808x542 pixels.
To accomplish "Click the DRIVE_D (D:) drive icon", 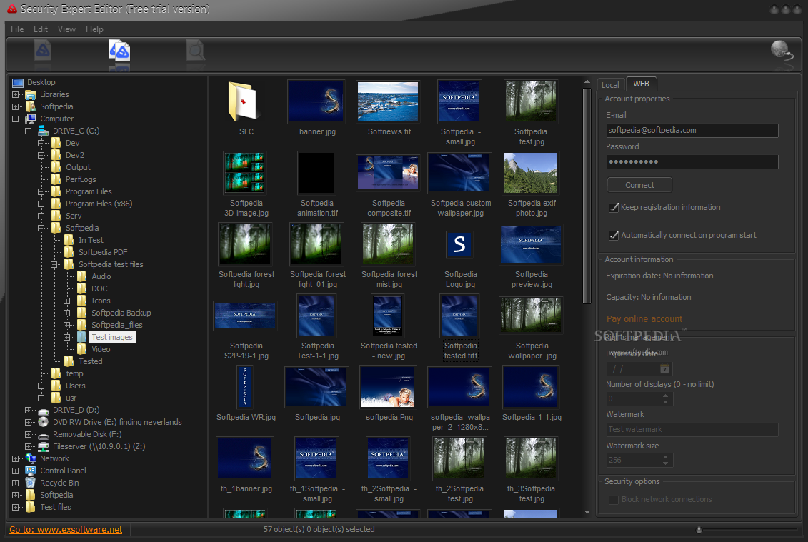I will [44, 411].
